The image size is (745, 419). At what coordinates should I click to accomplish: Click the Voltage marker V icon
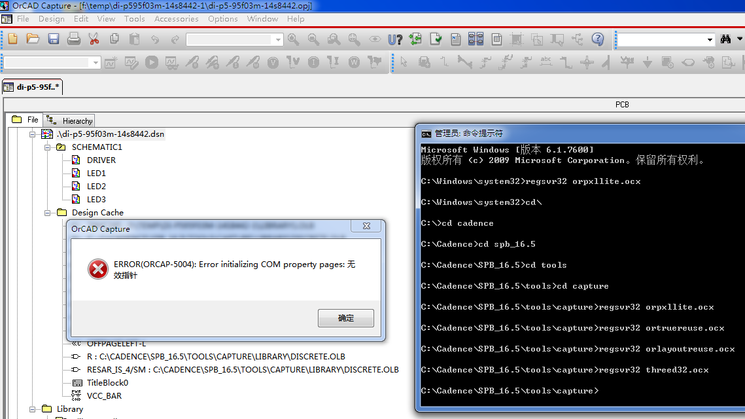(273, 62)
